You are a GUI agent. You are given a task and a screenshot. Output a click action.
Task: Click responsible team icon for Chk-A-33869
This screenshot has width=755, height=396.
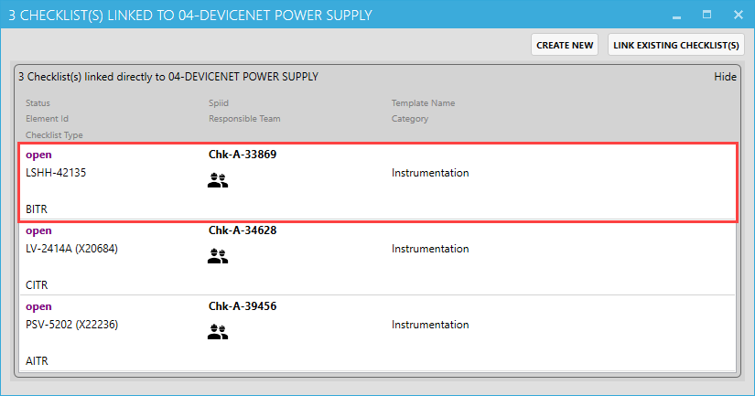pyautogui.click(x=218, y=182)
